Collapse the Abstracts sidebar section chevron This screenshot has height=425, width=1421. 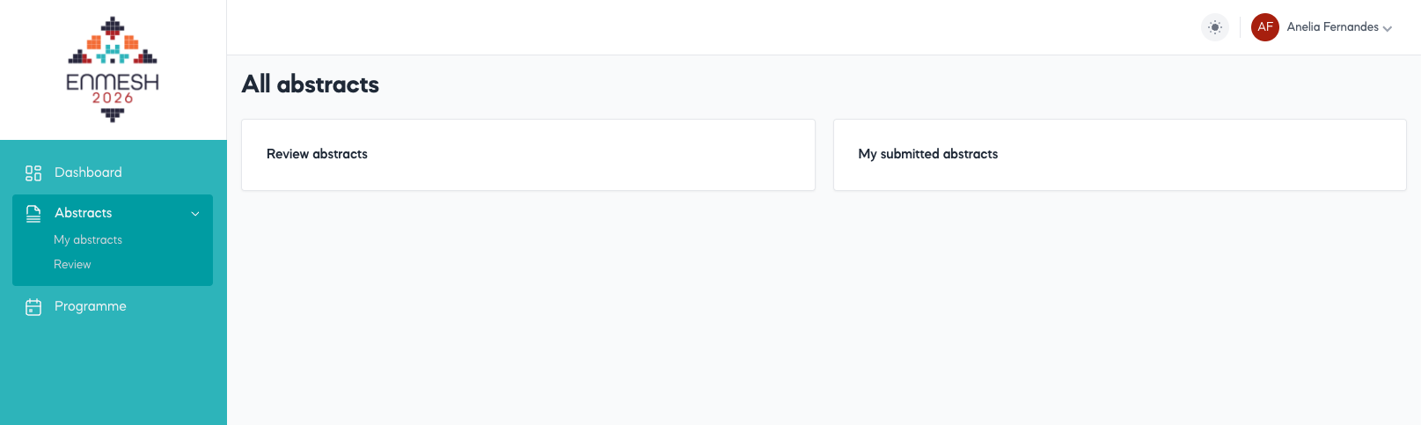tap(195, 214)
